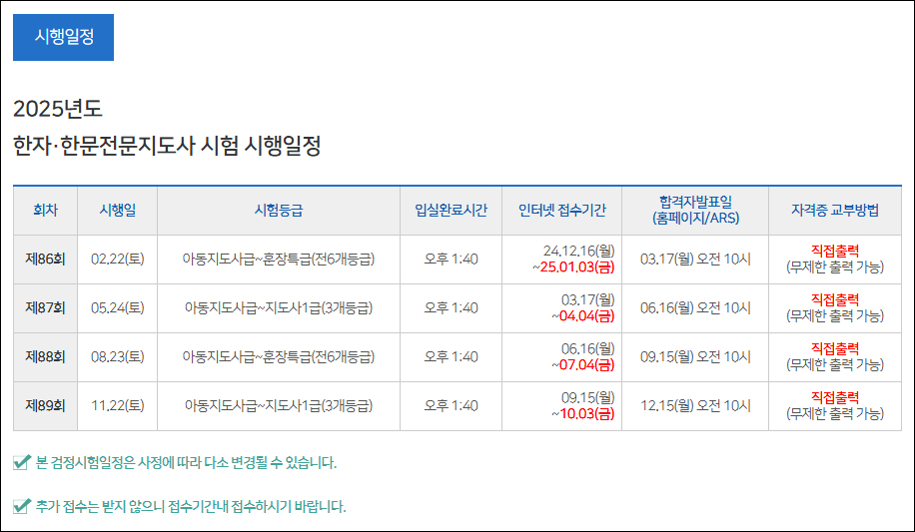Select the 자격증 교부방법 column header
The image size is (915, 532).
[835, 211]
